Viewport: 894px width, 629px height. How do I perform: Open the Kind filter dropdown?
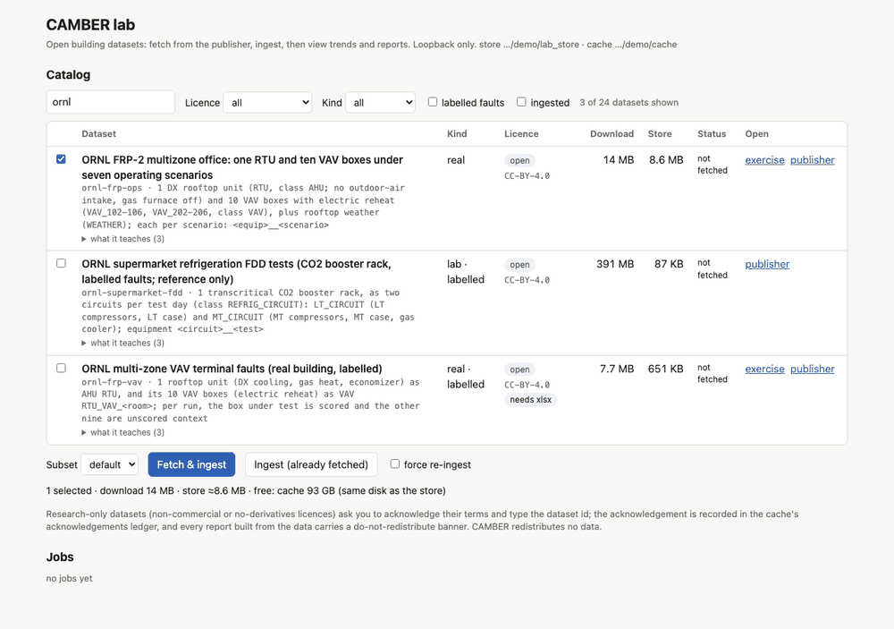click(x=380, y=102)
